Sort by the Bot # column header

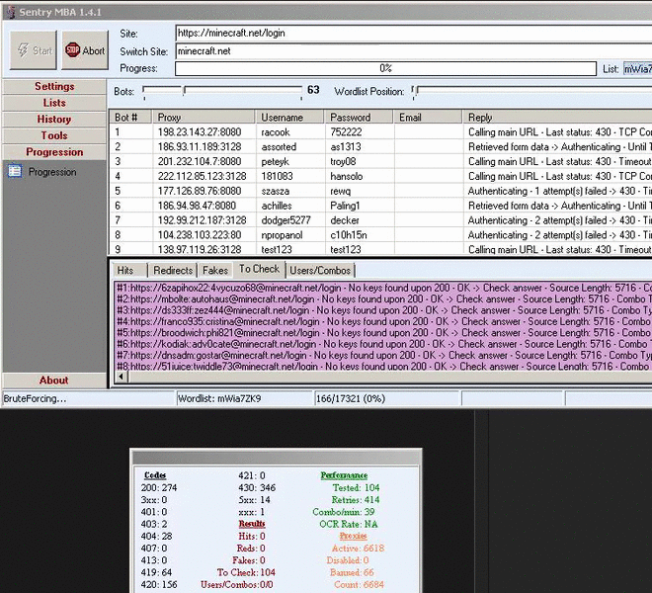click(130, 118)
